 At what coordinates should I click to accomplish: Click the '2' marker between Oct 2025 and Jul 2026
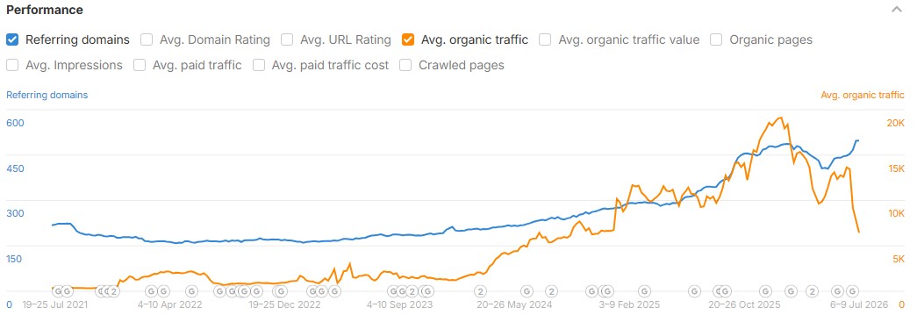coord(812,291)
